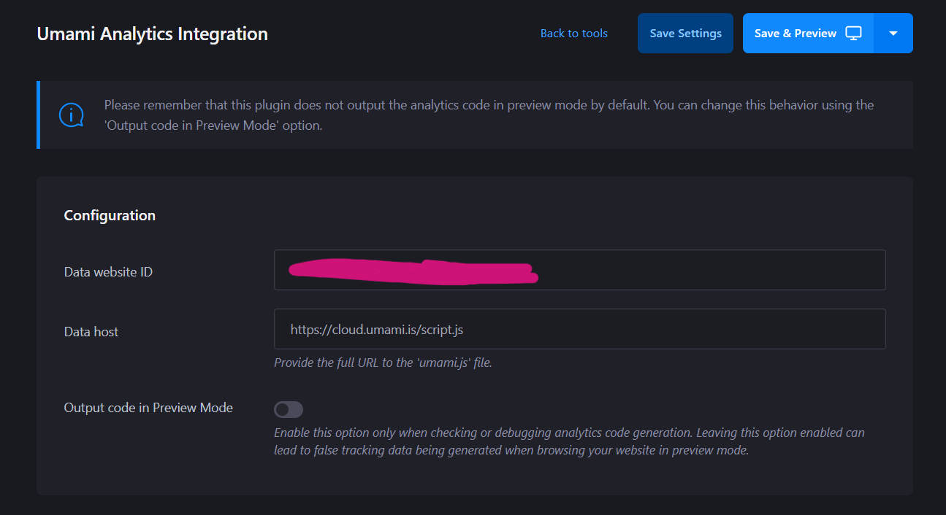Viewport: 946px width, 515px height.
Task: Click the 'Provide the full URL' hint text
Action: pyautogui.click(x=383, y=363)
